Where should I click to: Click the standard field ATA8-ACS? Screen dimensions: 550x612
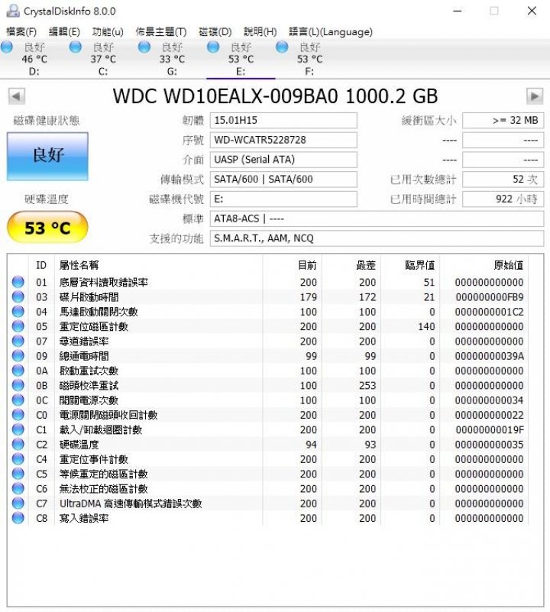[x=377, y=219]
